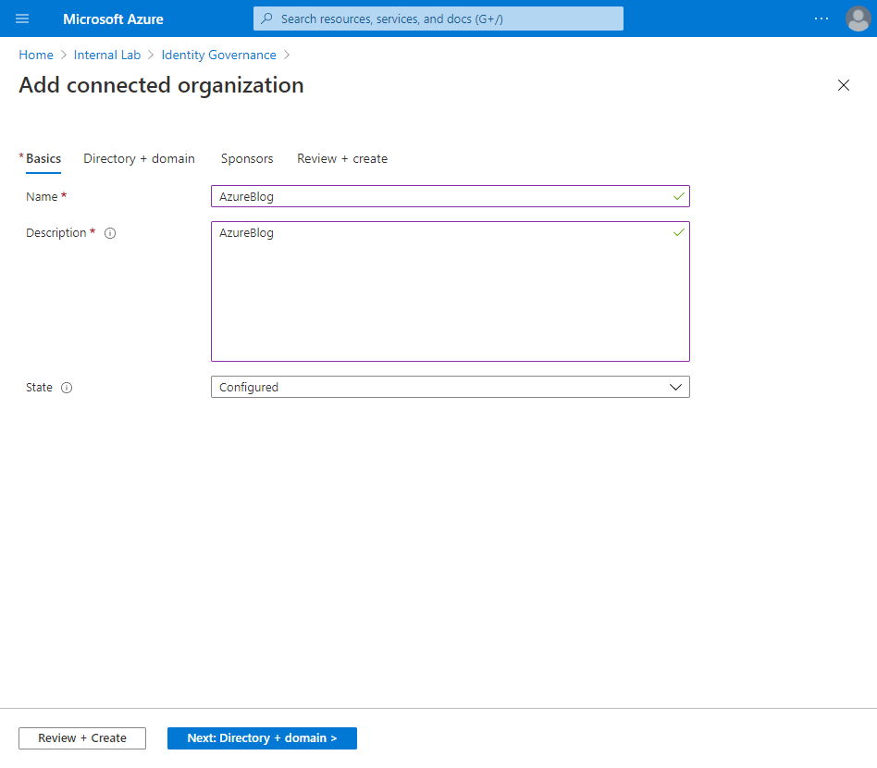
Task: Click the chevron on the State combo box
Action: click(676, 387)
